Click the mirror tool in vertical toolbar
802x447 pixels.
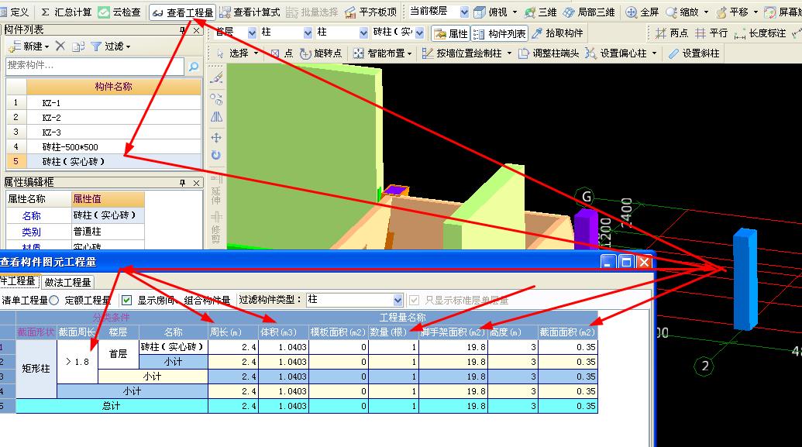tap(216, 117)
